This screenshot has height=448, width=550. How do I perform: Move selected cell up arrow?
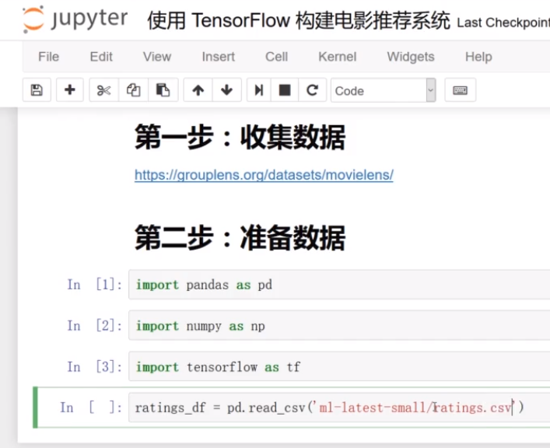pos(198,90)
